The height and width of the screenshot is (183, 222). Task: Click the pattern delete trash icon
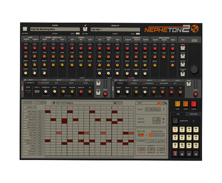[x=31, y=102]
